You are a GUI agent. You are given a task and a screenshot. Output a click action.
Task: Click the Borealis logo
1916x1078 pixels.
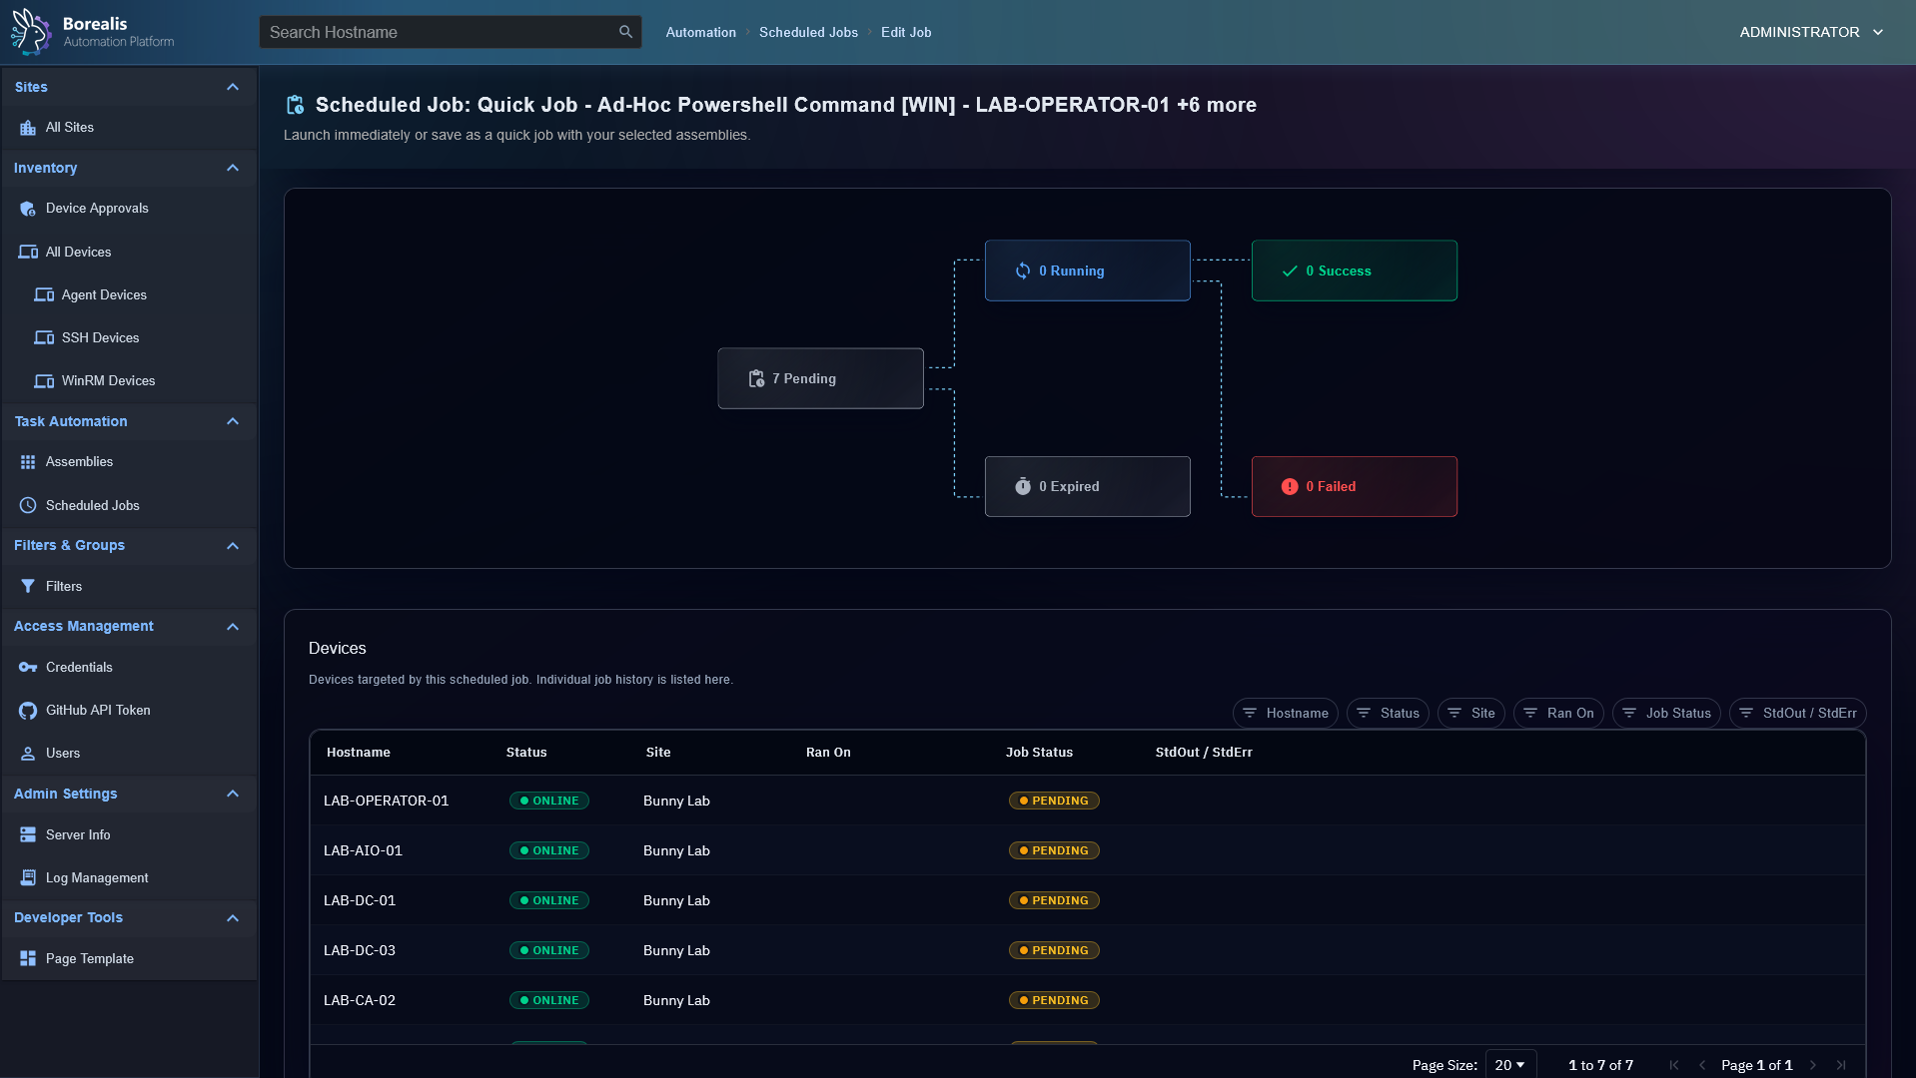pos(30,32)
